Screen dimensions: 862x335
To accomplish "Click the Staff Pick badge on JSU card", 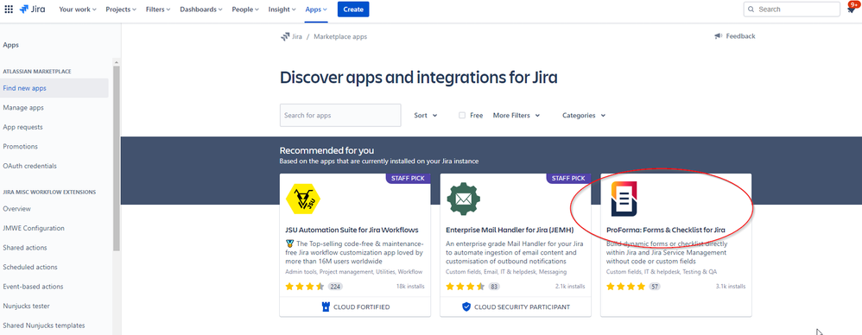I will [x=409, y=179].
